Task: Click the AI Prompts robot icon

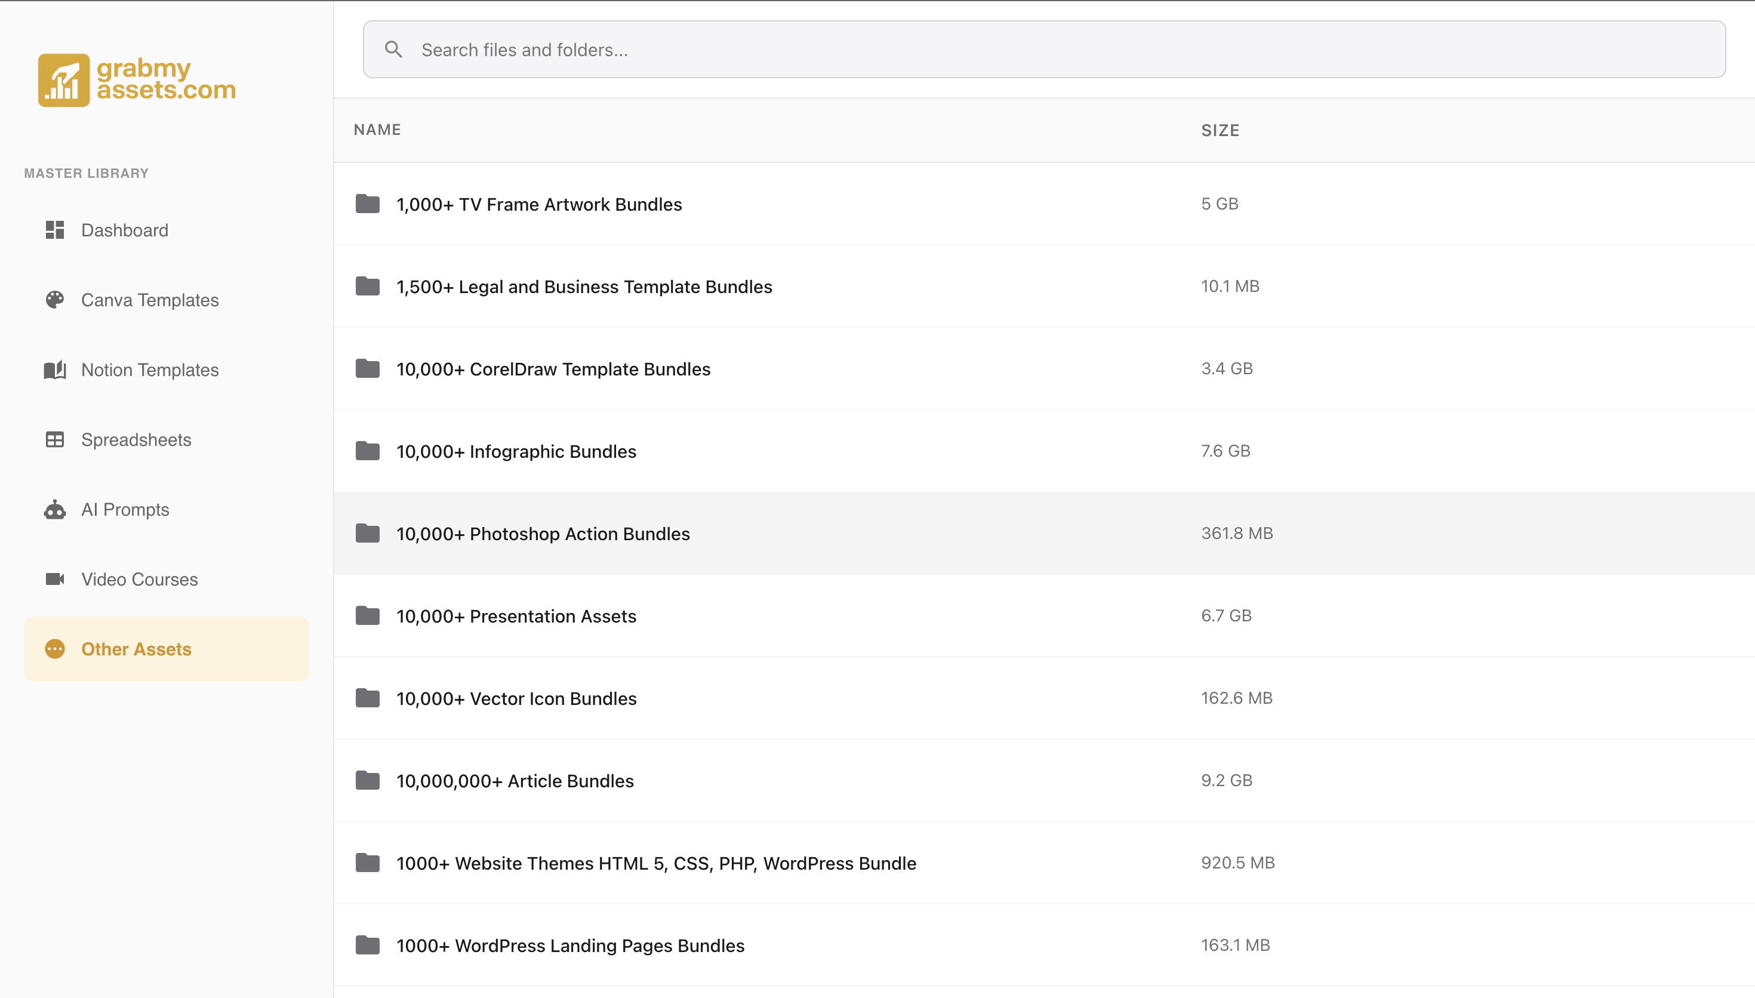Action: [55, 509]
